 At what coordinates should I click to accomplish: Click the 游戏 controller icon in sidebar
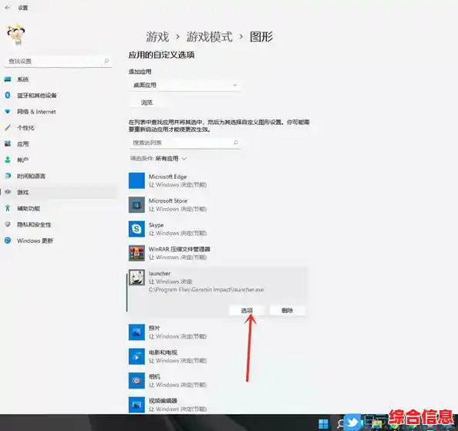point(8,192)
